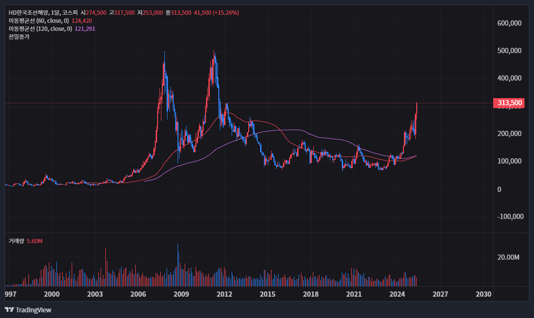Click the volume value 5.60M
The height and width of the screenshot is (318, 534).
(35, 241)
